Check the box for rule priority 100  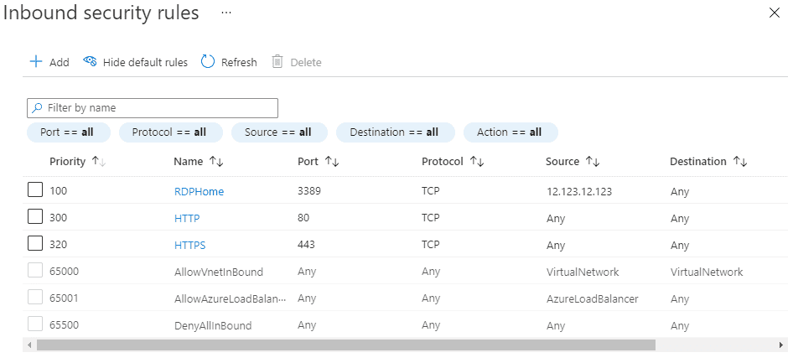point(35,190)
